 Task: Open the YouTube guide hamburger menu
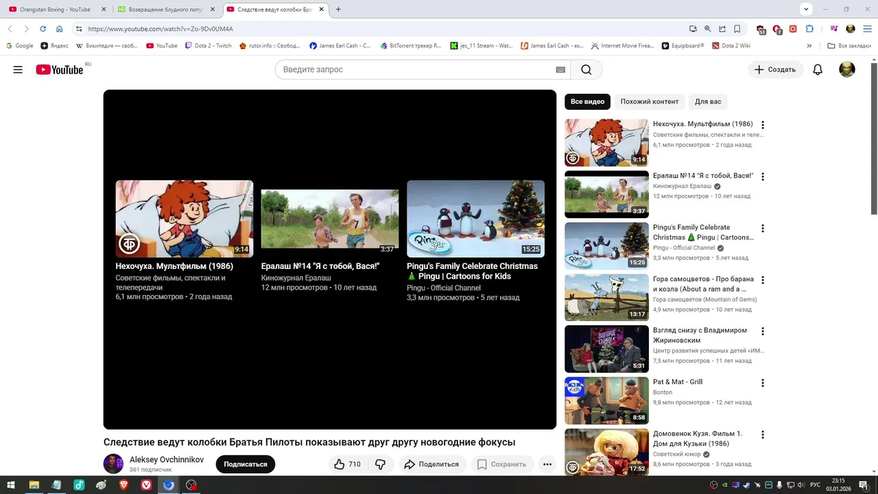18,69
